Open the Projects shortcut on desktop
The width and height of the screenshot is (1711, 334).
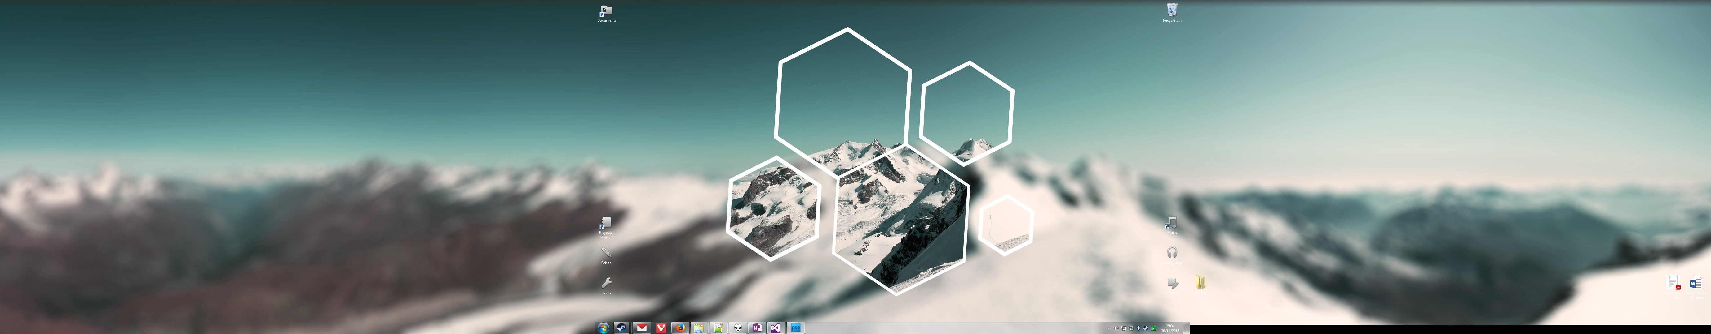tap(606, 227)
